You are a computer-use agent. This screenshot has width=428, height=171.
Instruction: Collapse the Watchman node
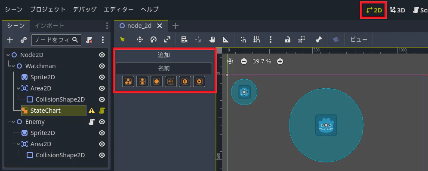coord(13,66)
